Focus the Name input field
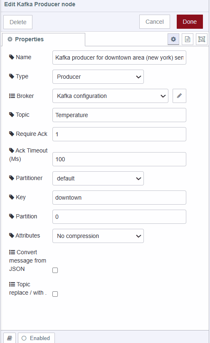 pos(119,58)
